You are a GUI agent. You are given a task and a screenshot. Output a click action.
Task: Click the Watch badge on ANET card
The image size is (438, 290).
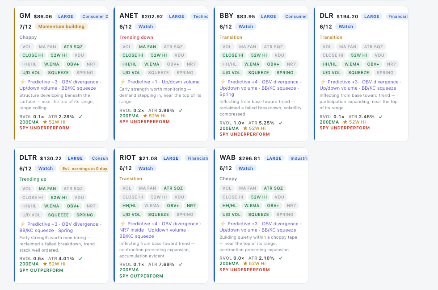tap(146, 26)
